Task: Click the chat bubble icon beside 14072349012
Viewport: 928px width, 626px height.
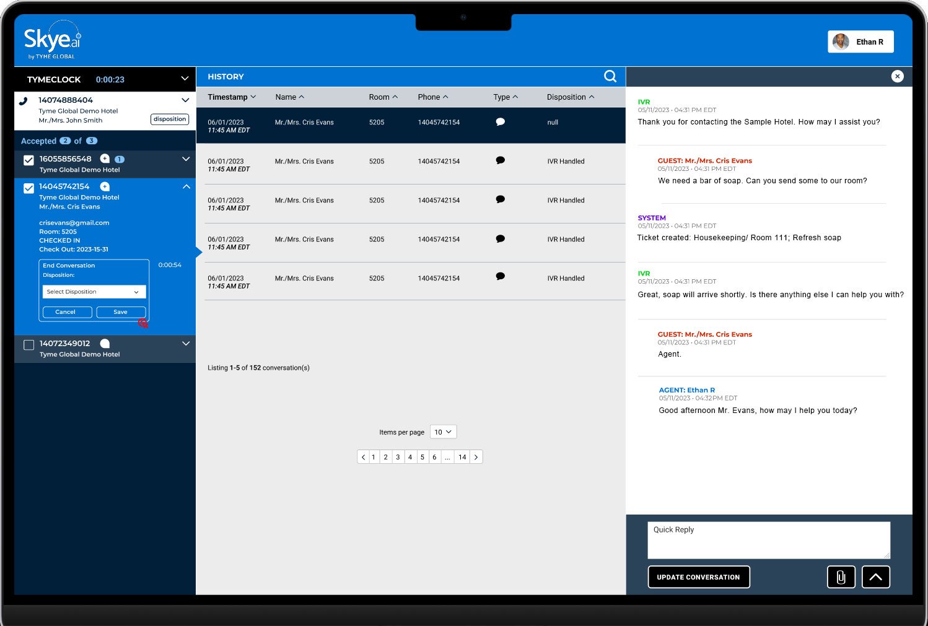Action: (105, 344)
